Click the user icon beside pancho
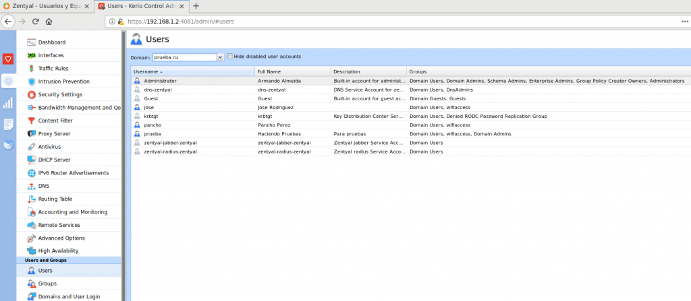Viewport: 691px width, 301px height. 137,125
